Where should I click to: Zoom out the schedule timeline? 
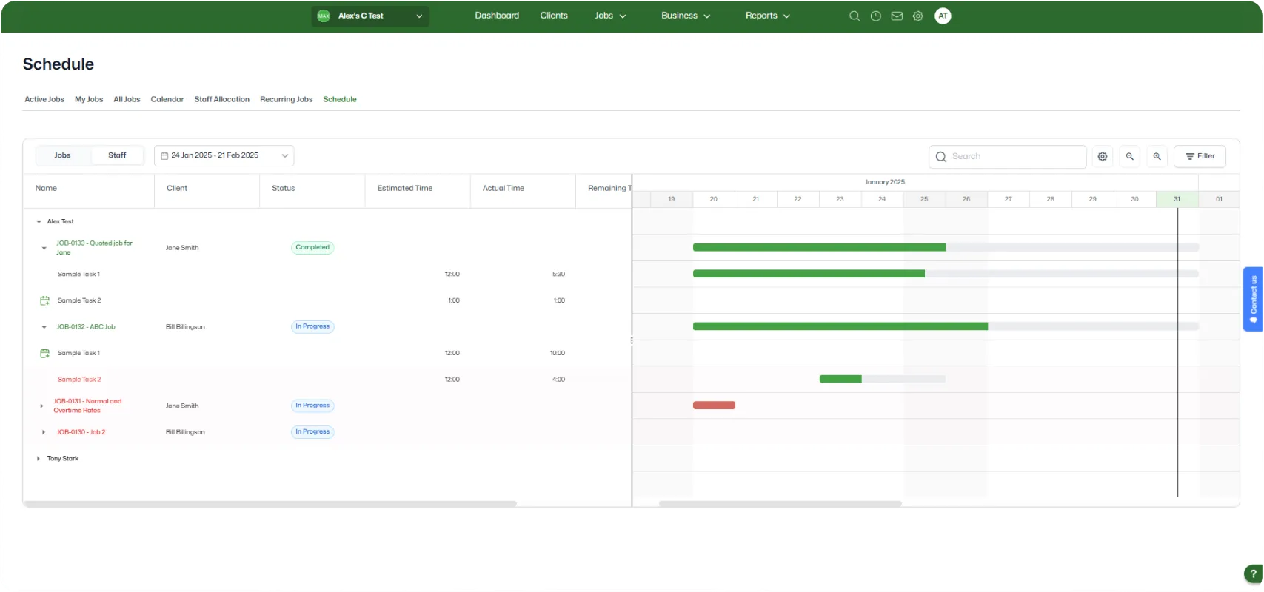point(1130,156)
